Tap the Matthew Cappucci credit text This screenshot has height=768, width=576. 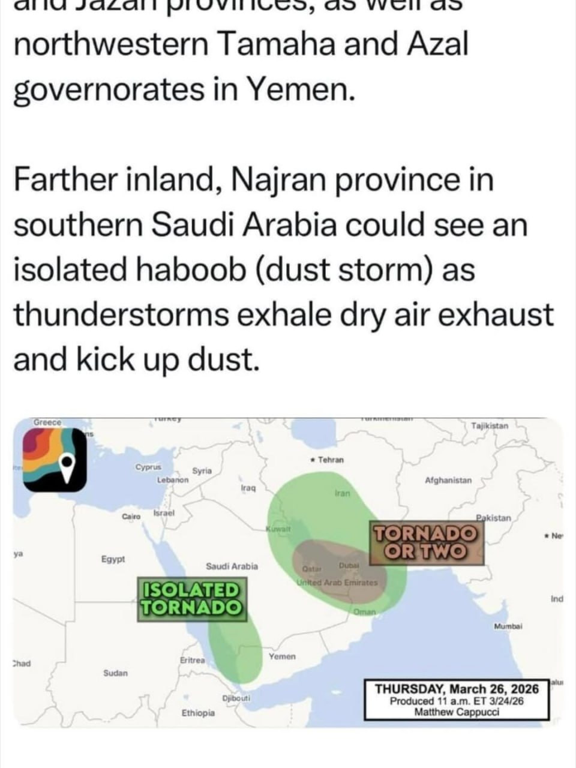click(x=457, y=712)
